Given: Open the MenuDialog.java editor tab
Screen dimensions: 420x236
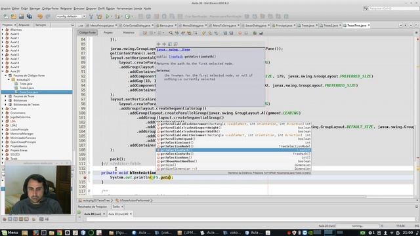Looking at the screenshot, I should click(193, 26).
